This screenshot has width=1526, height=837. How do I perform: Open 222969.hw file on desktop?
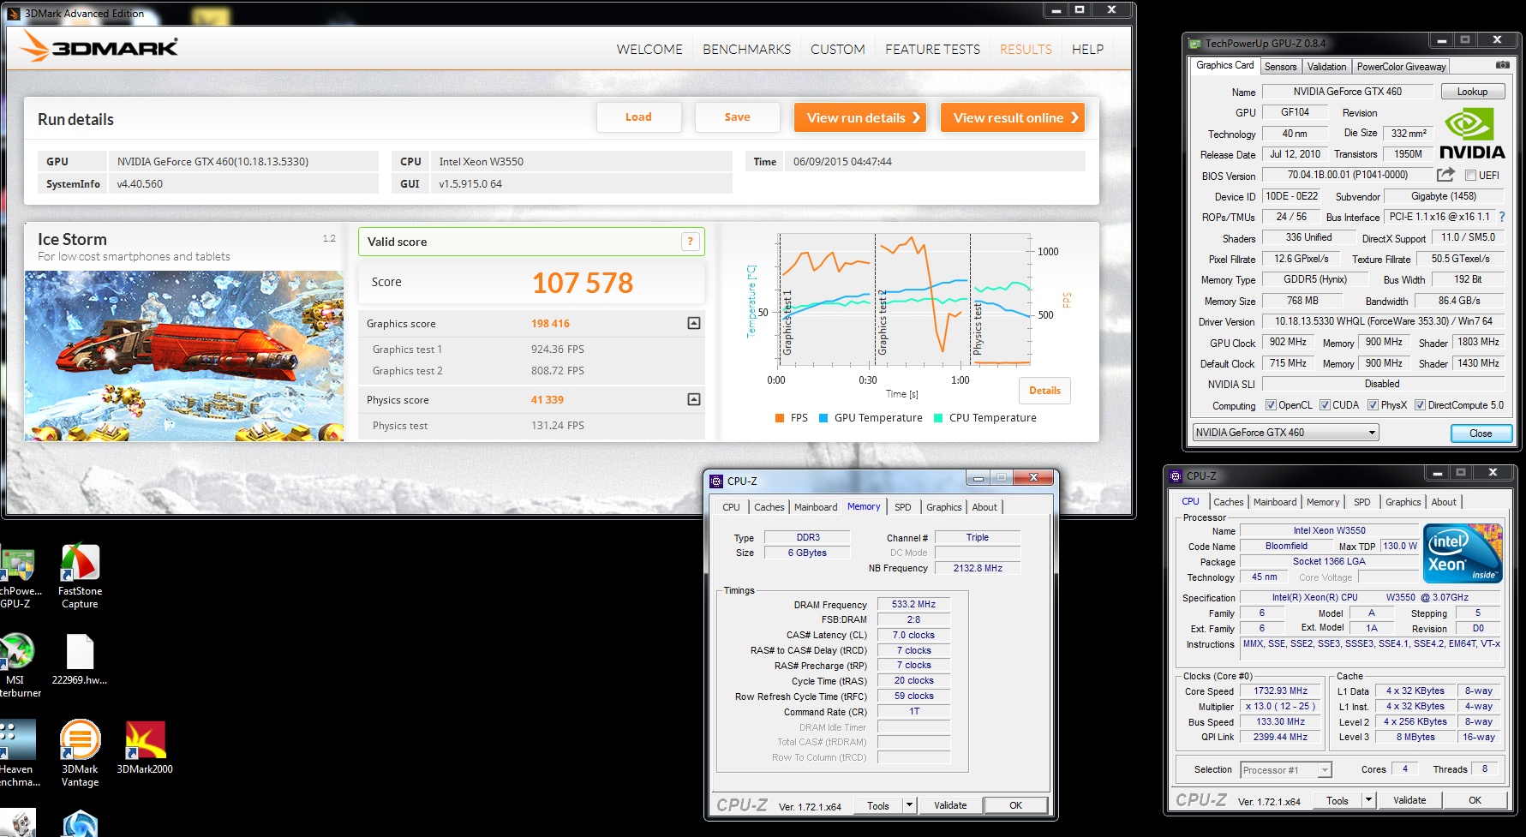click(80, 660)
